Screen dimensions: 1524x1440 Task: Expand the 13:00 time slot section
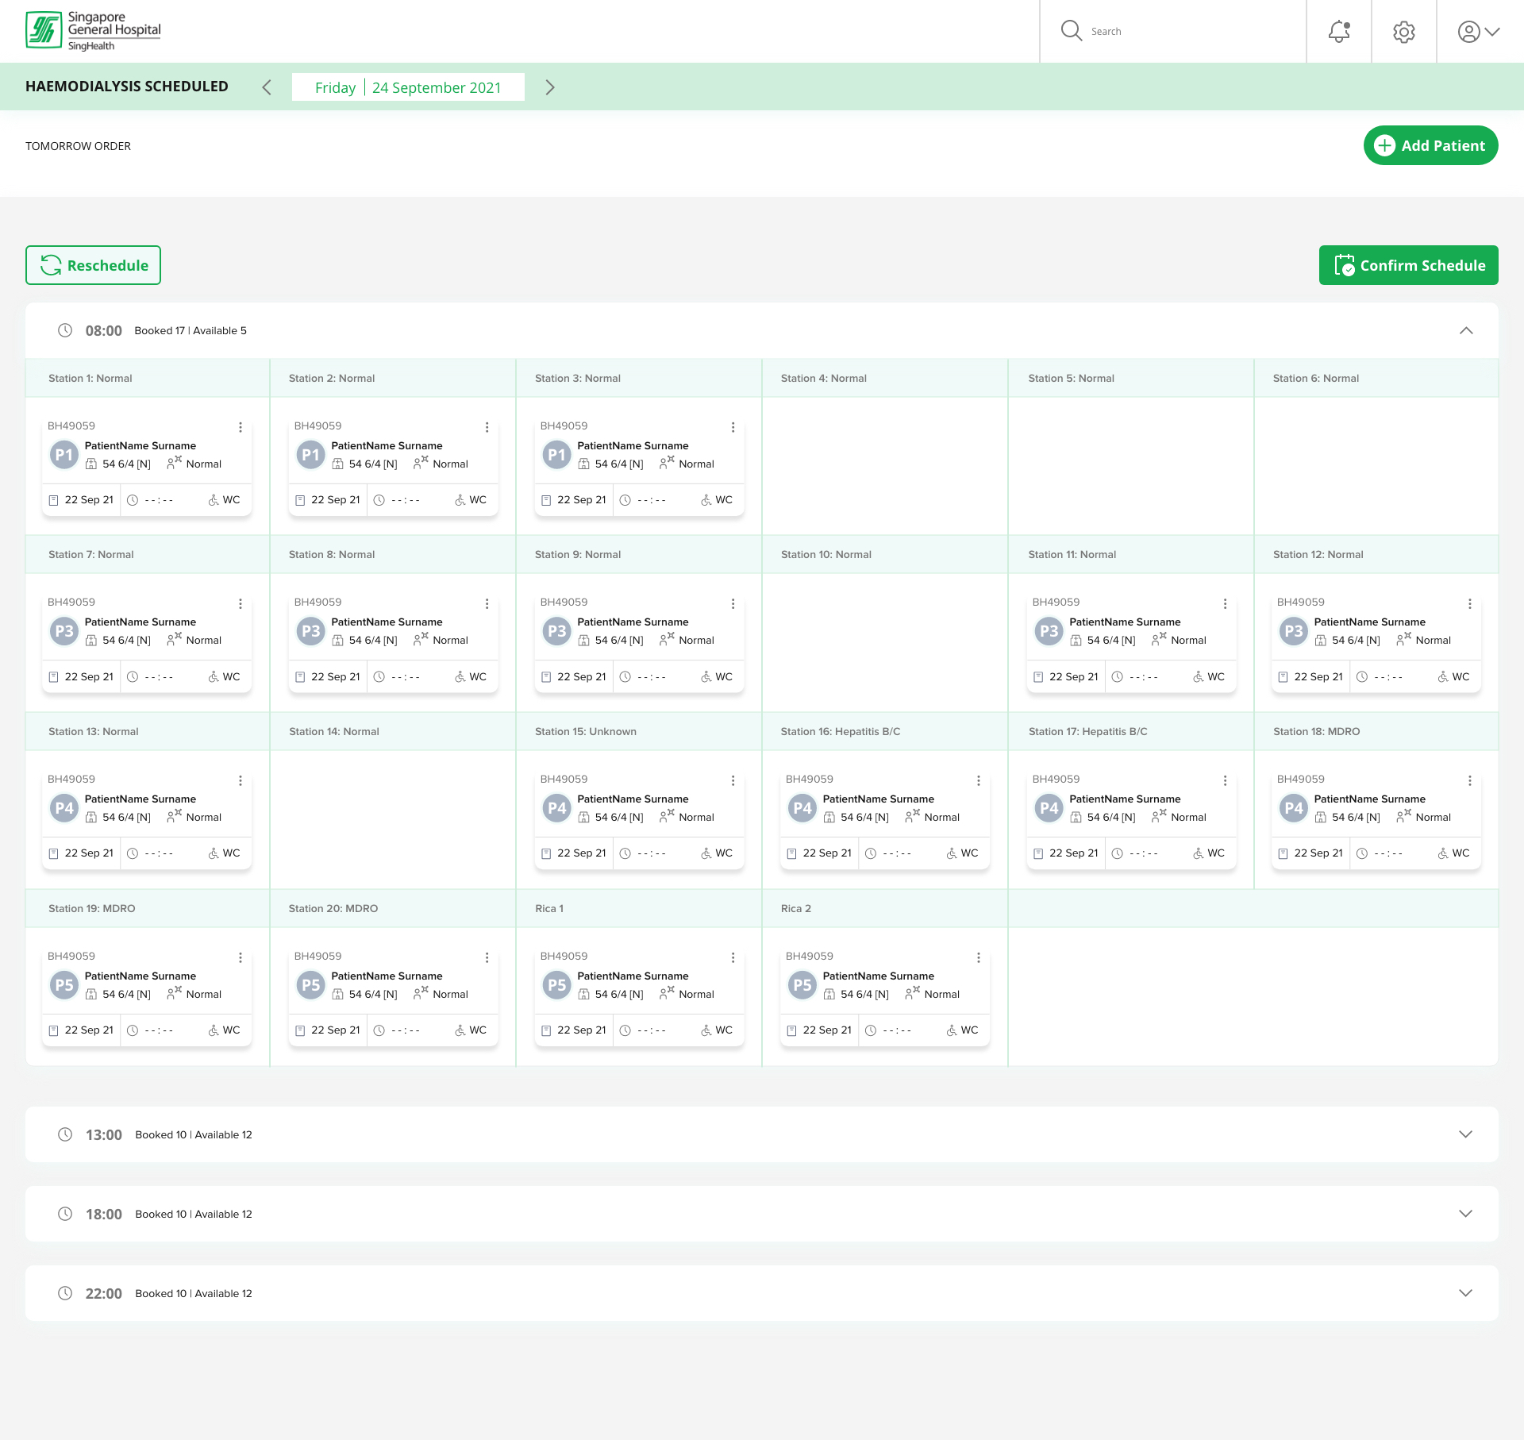click(1466, 1134)
